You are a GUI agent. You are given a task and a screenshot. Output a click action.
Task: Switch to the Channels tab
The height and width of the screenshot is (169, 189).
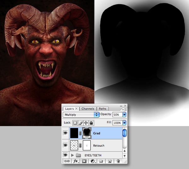point(88,109)
